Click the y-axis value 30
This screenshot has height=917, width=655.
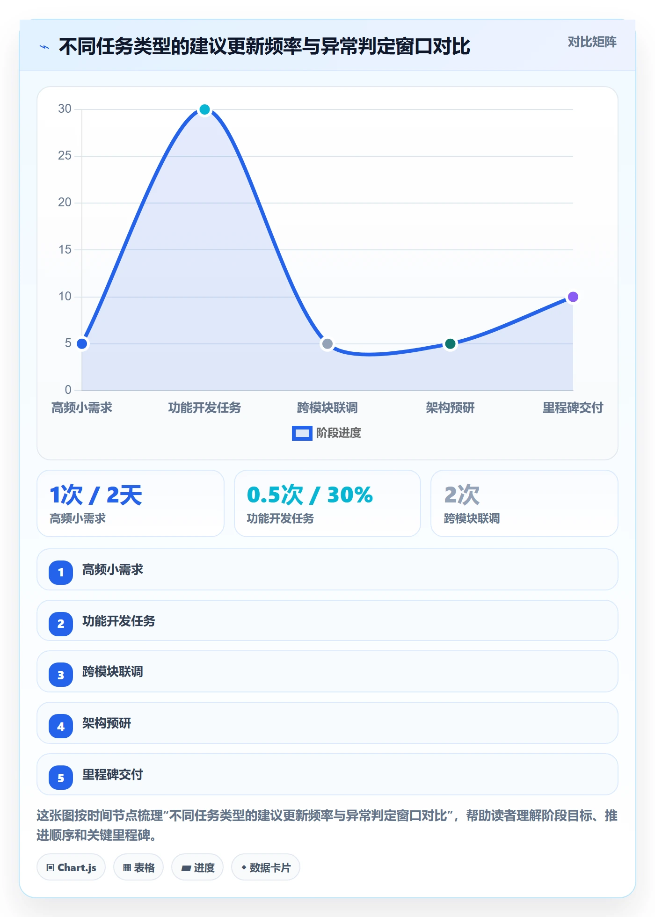tap(65, 109)
